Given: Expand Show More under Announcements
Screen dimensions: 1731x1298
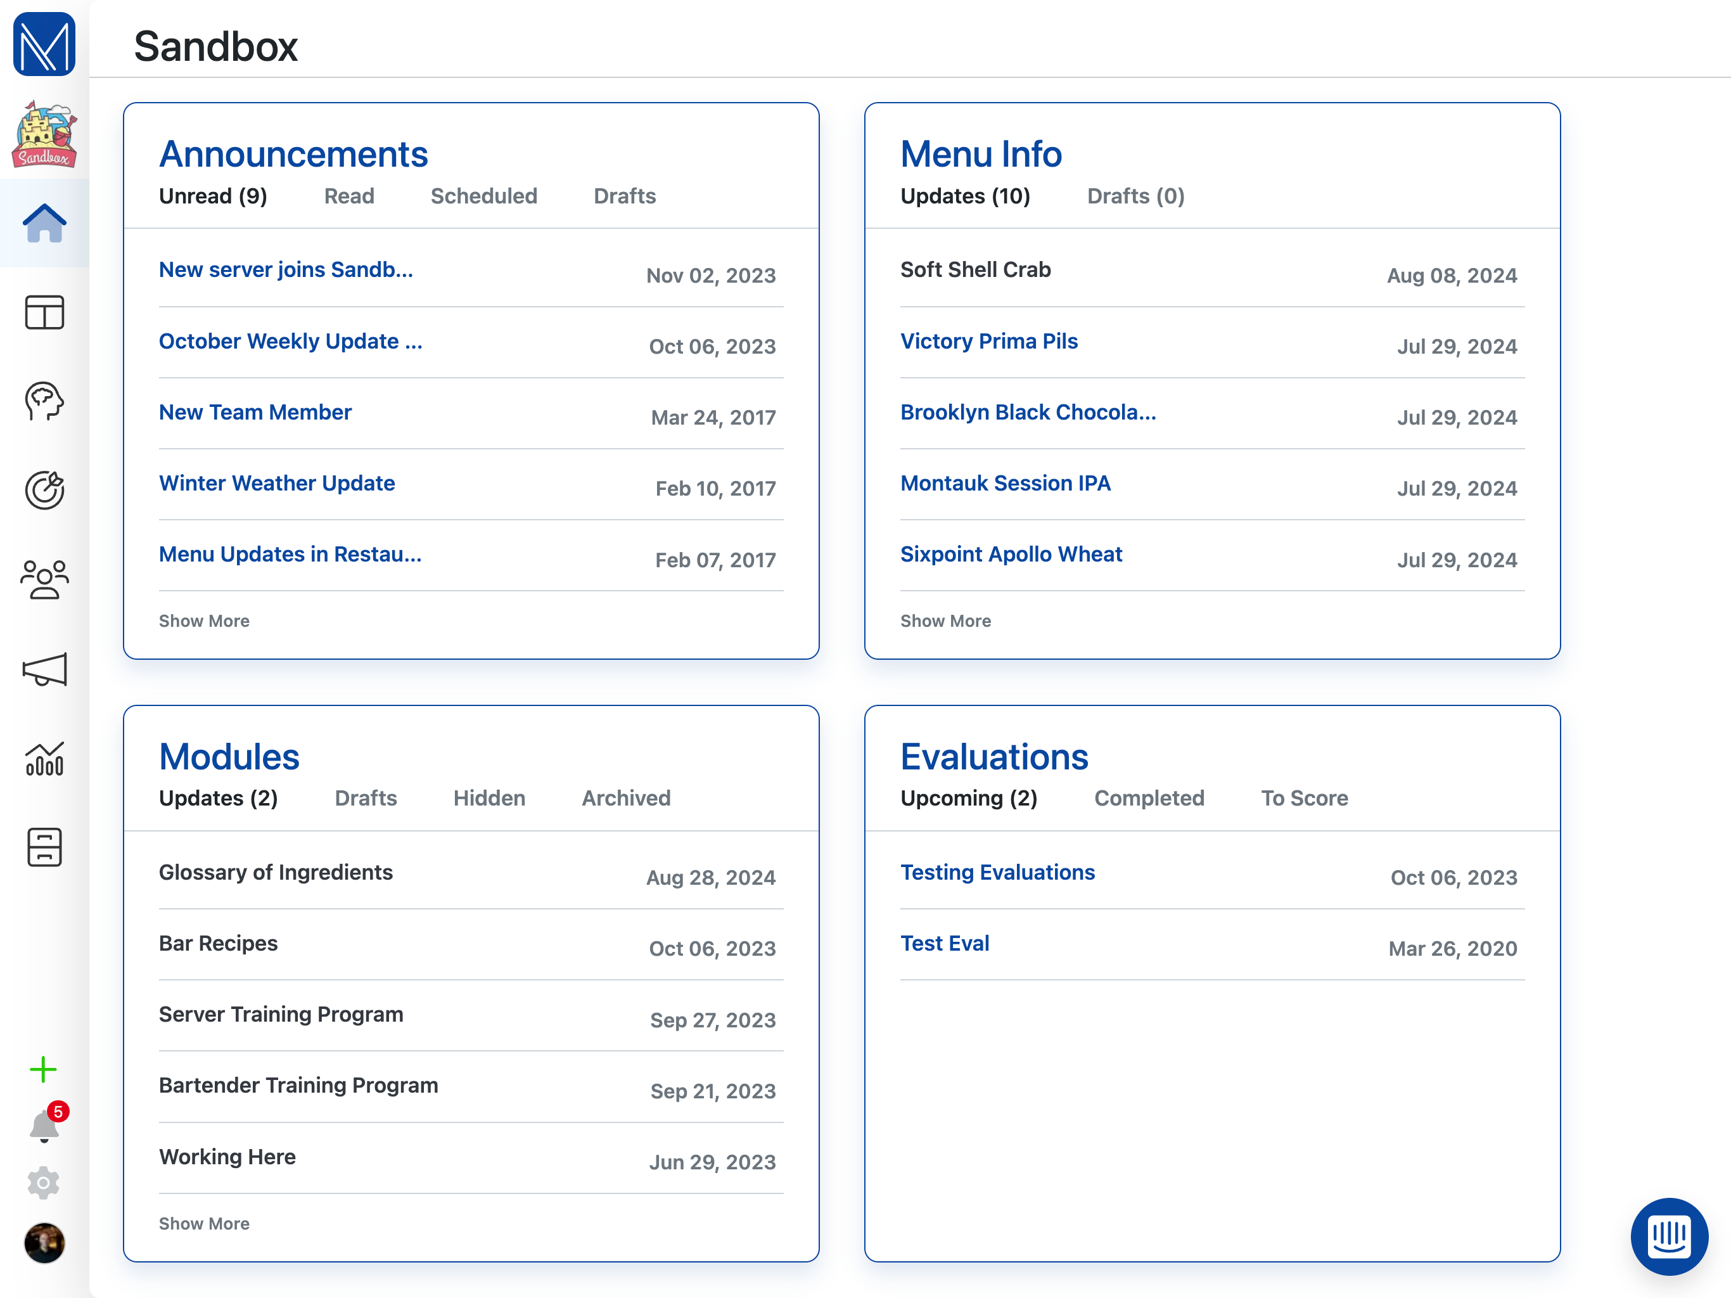Looking at the screenshot, I should tap(204, 621).
